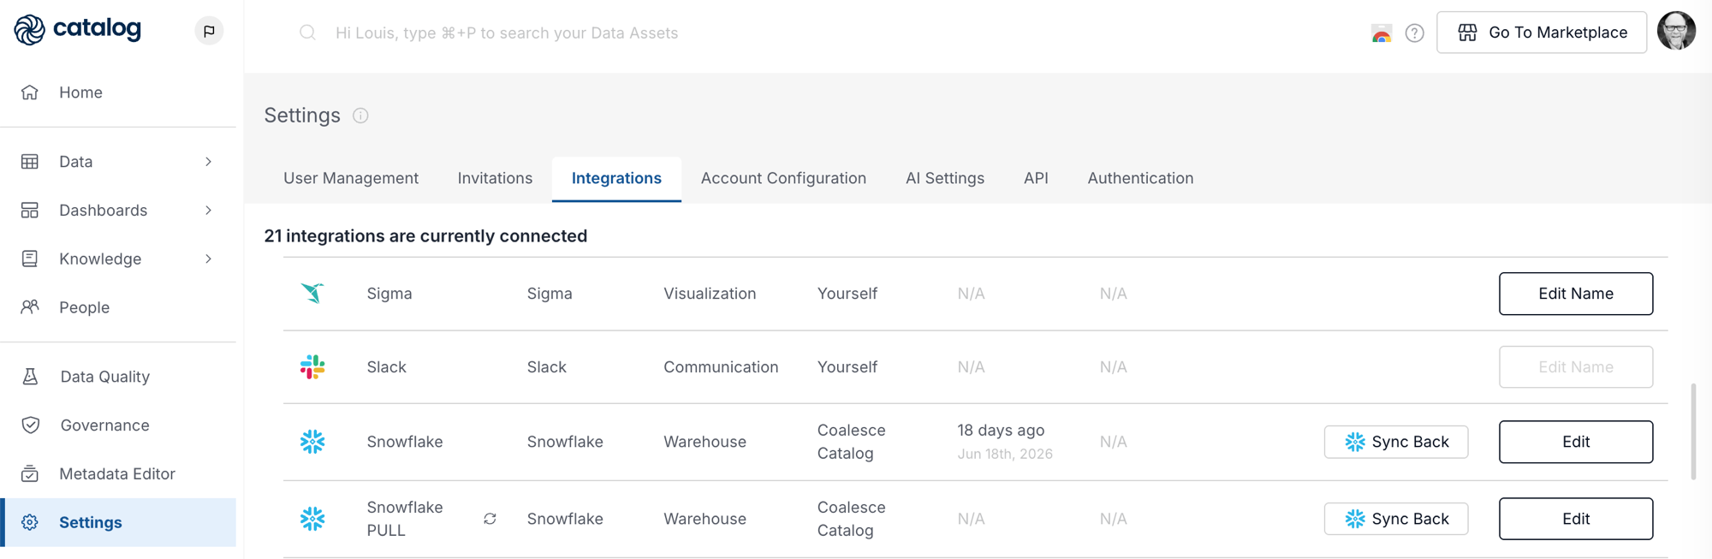Switch to the API tab

click(1036, 178)
